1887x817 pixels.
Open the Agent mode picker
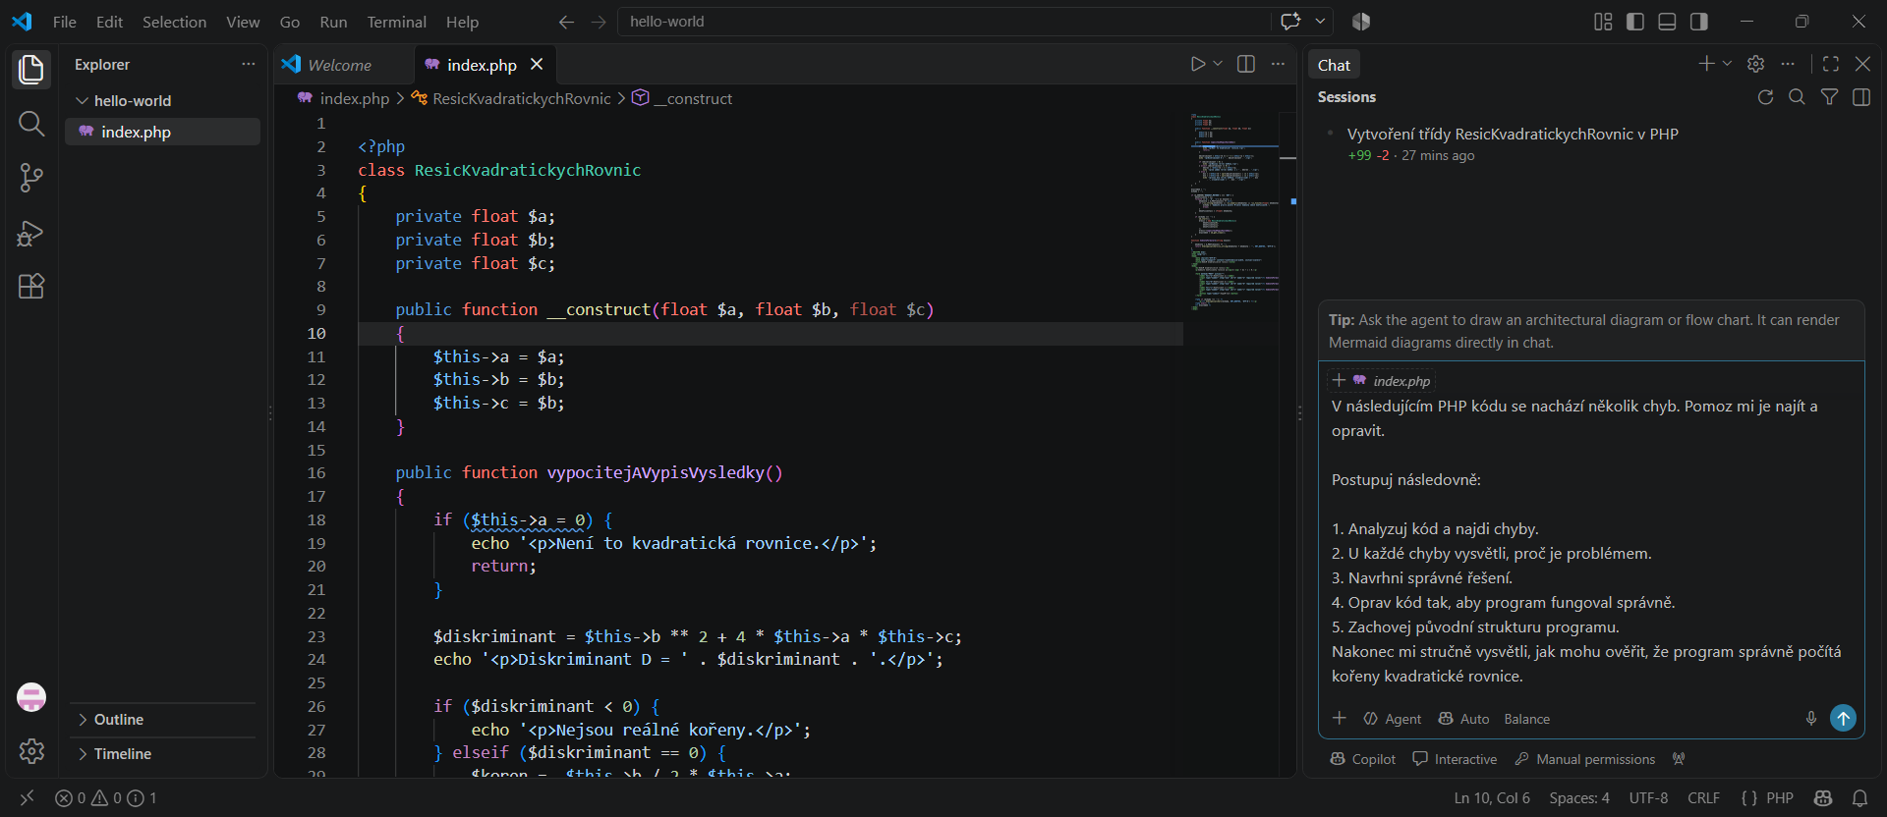tap(1392, 719)
